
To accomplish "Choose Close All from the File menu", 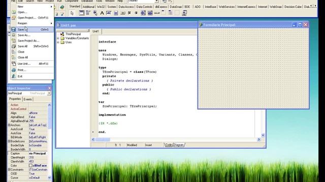I will point(32,57).
